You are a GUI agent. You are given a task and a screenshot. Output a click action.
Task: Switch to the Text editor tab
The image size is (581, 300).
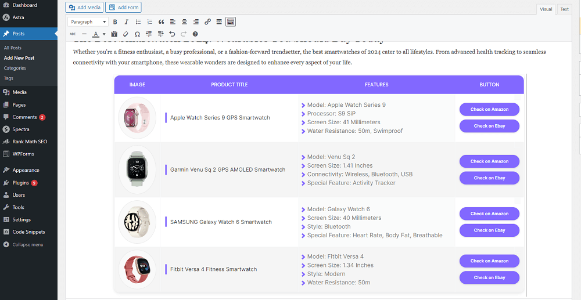click(x=564, y=9)
